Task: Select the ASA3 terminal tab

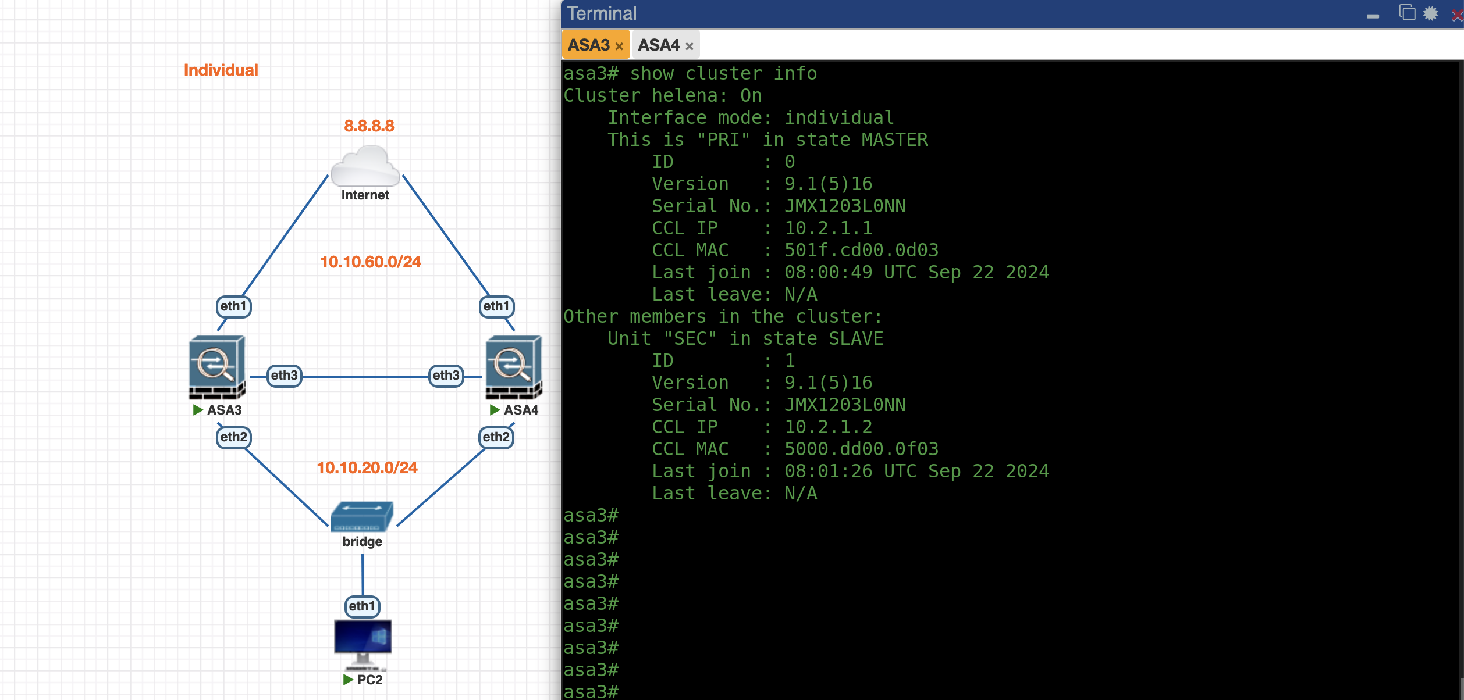Action: click(x=588, y=45)
